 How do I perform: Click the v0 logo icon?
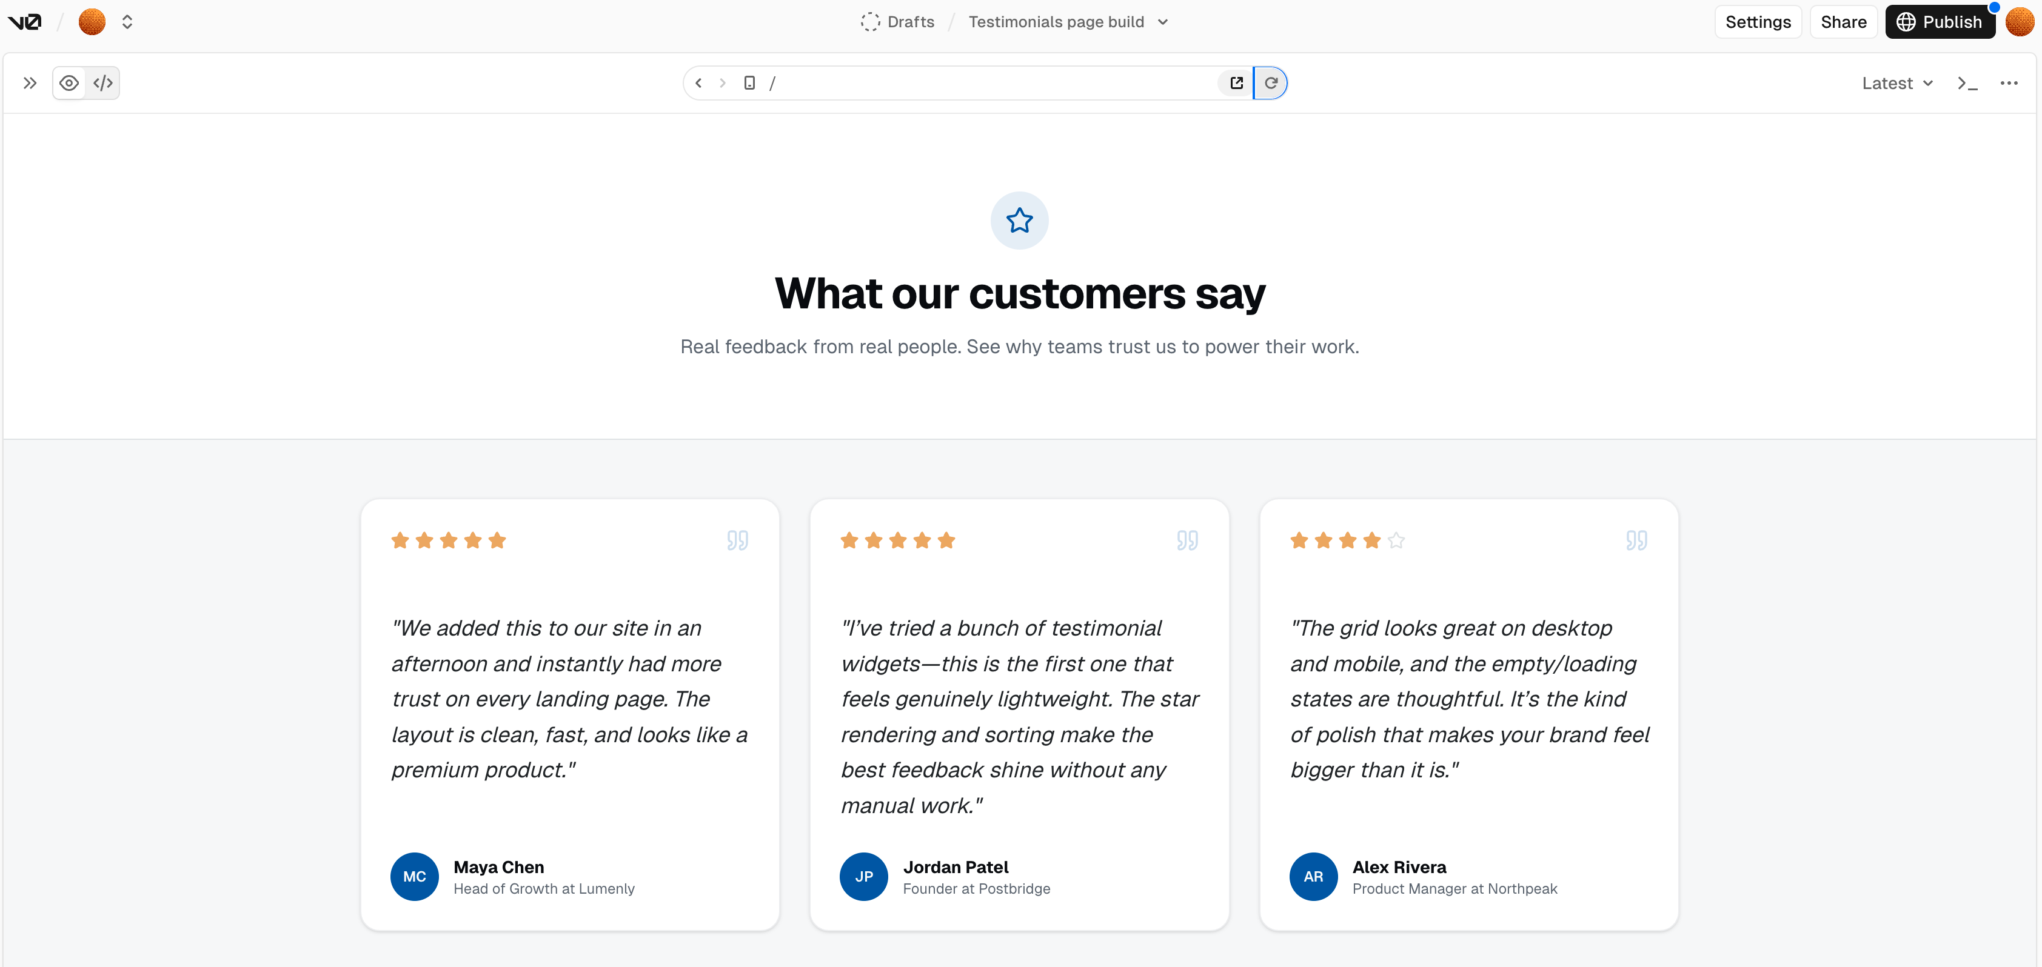pos(25,21)
